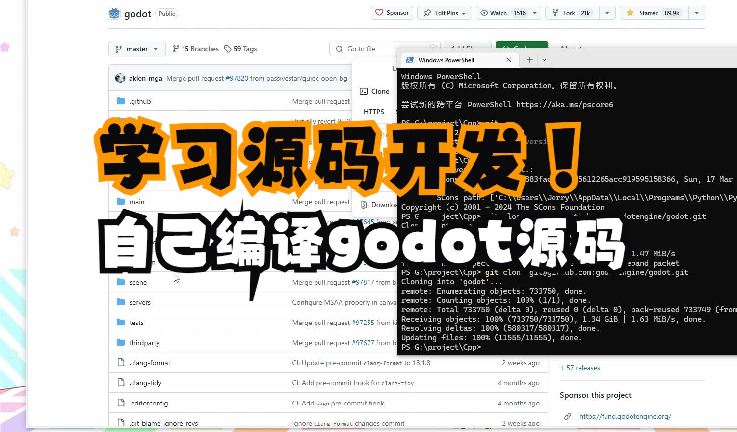
Task: Expand the Fork dropdown arrow
Action: point(607,13)
